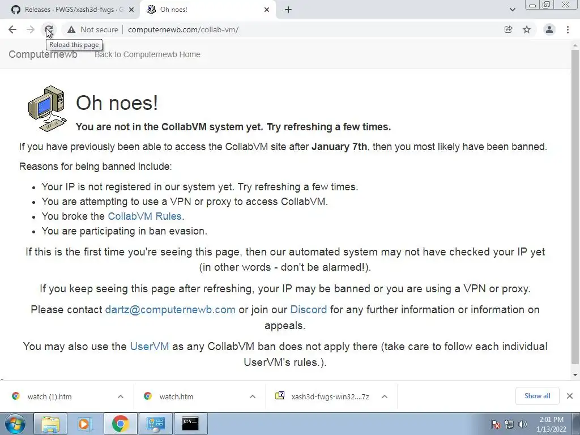Viewport: 580px width, 435px height.
Task: Show all downloads
Action: click(537, 396)
